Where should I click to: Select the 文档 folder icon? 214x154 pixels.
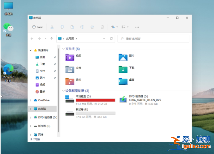[x=70, y=69]
